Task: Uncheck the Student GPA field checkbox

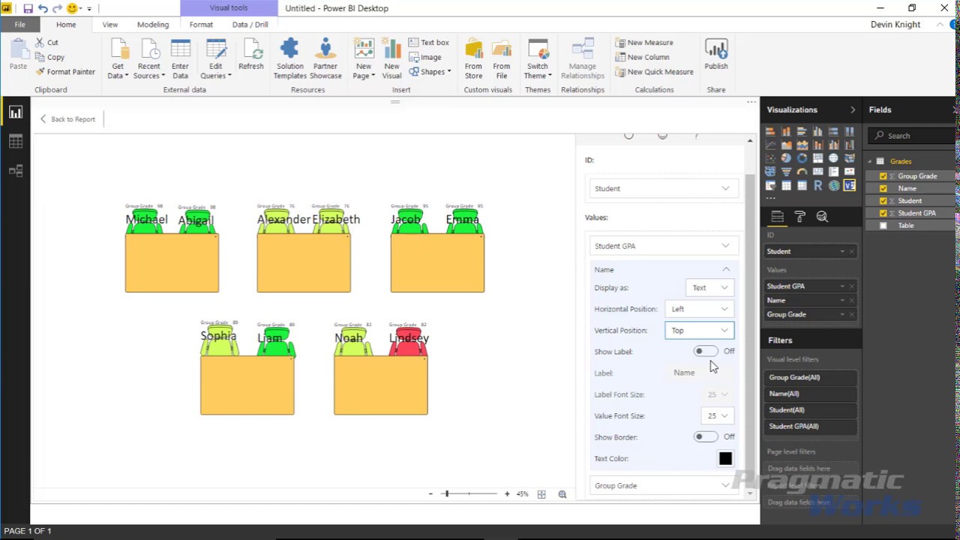Action: click(883, 213)
